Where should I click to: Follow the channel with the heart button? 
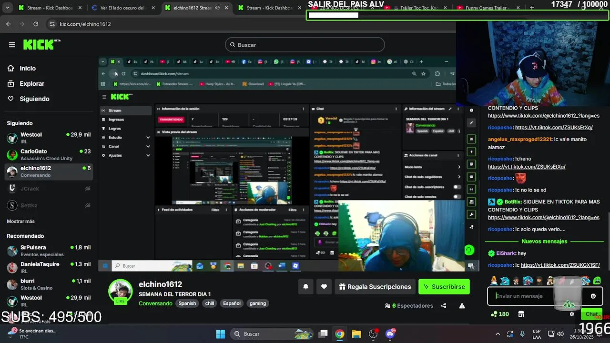324,287
